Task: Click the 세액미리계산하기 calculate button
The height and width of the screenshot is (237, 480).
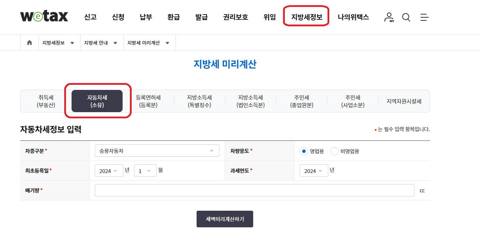Action: tap(225, 219)
